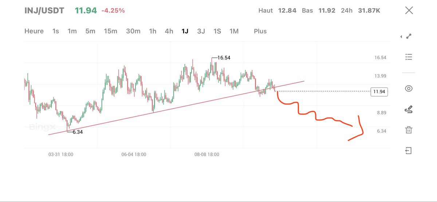Exit drawing mode using the exit icon
437x202 pixels.
point(409,151)
